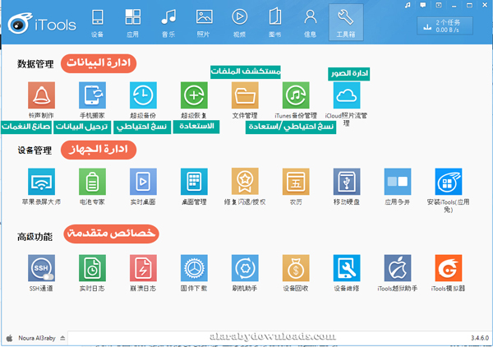The image size is (493, 347).
Task: Click the version number 3.4.6.0
Action: pos(480,338)
